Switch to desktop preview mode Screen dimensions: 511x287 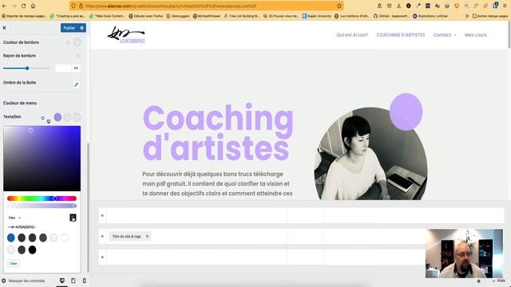coord(62,281)
